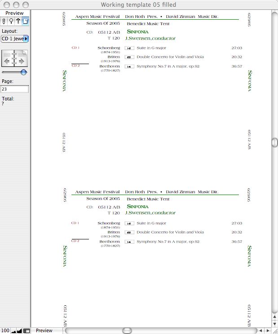Viewport: 278px width, 334px height.
Task: Minimize the window with the middle title-bar button
Action: [x=16, y=4]
